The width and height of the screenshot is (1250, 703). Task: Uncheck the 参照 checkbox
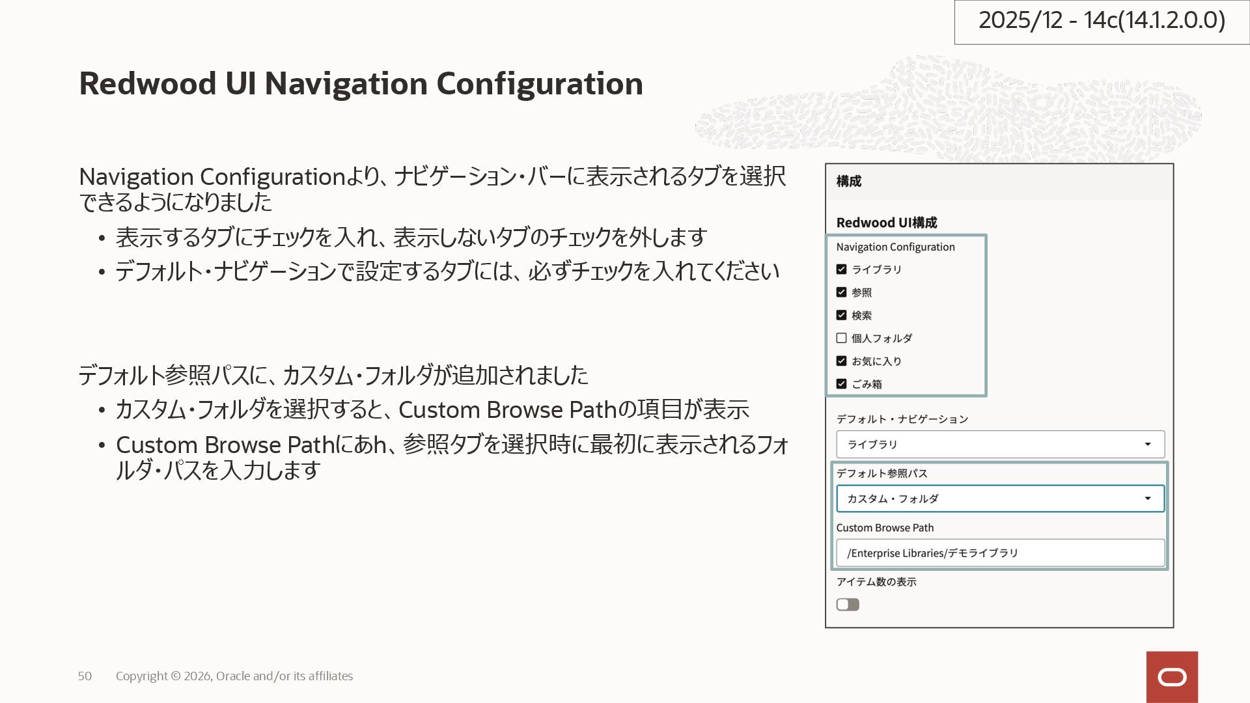pos(841,292)
